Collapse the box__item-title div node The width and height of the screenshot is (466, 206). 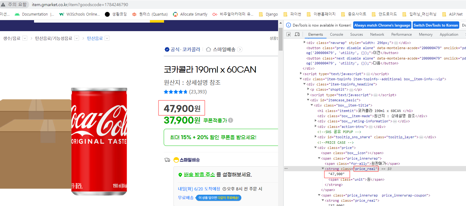click(312, 105)
